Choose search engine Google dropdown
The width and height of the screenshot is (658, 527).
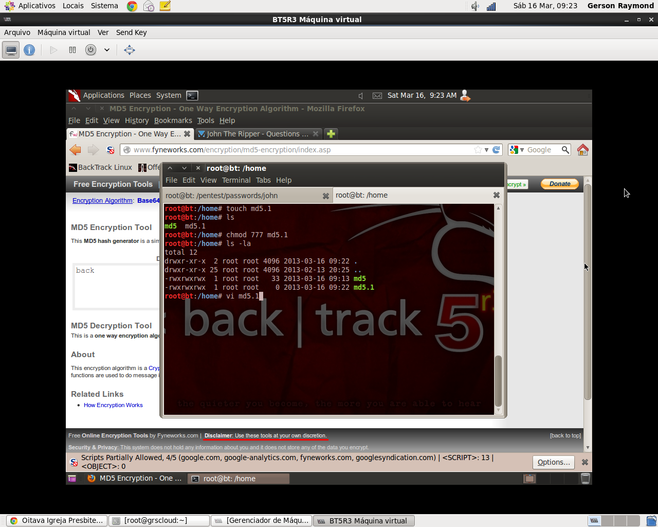(x=517, y=150)
